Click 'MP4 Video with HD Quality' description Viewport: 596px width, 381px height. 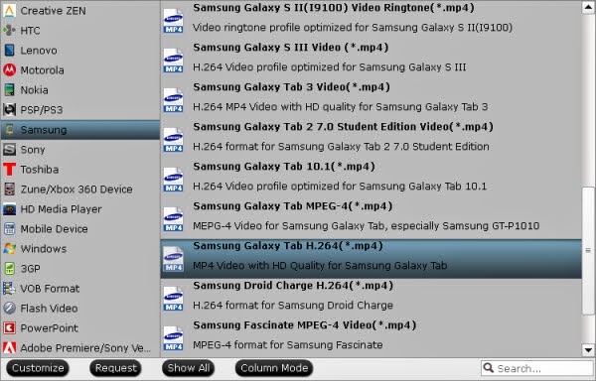pyautogui.click(x=320, y=265)
